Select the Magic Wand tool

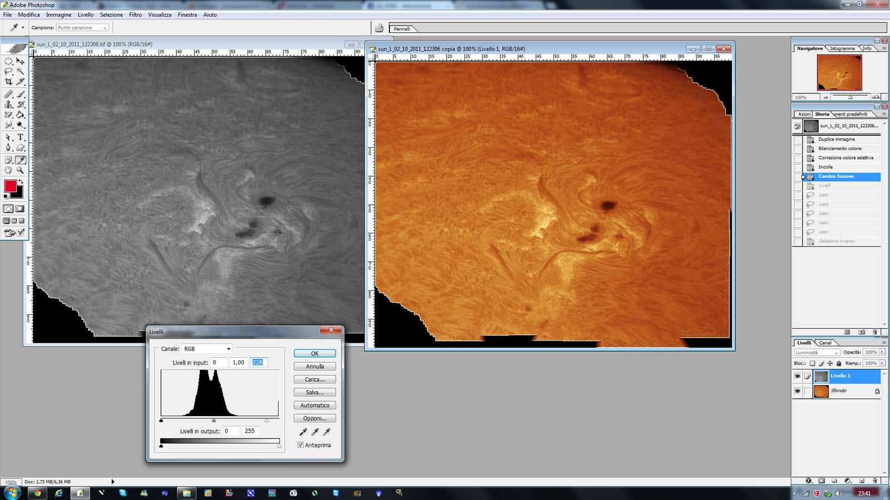coord(21,71)
